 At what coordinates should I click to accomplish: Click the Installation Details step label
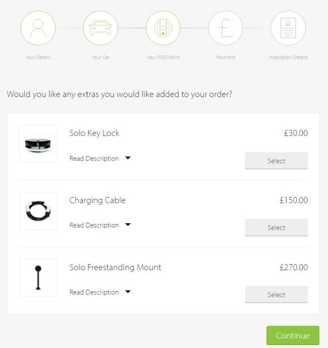pyautogui.click(x=288, y=57)
